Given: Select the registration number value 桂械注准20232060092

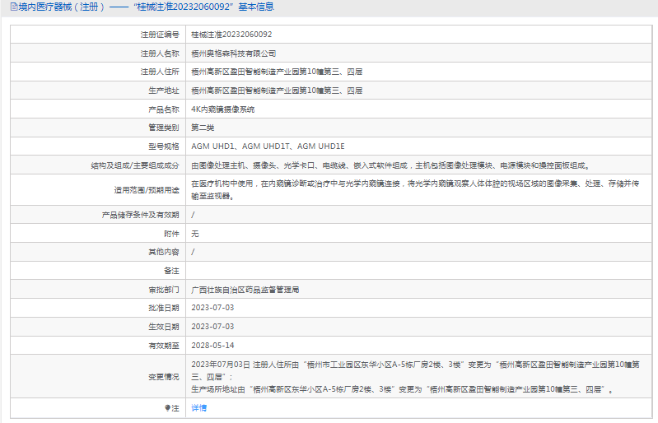Looking at the screenshot, I should coord(231,35).
